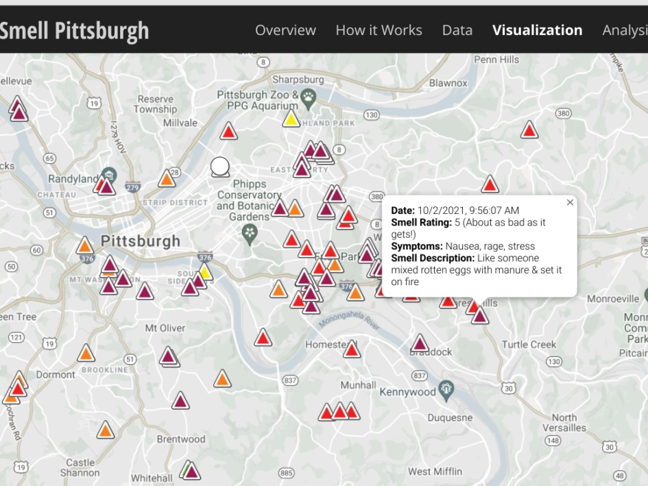Image resolution: width=648 pixels, height=486 pixels.
Task: Click the Millvale map label
Action: pyautogui.click(x=180, y=123)
